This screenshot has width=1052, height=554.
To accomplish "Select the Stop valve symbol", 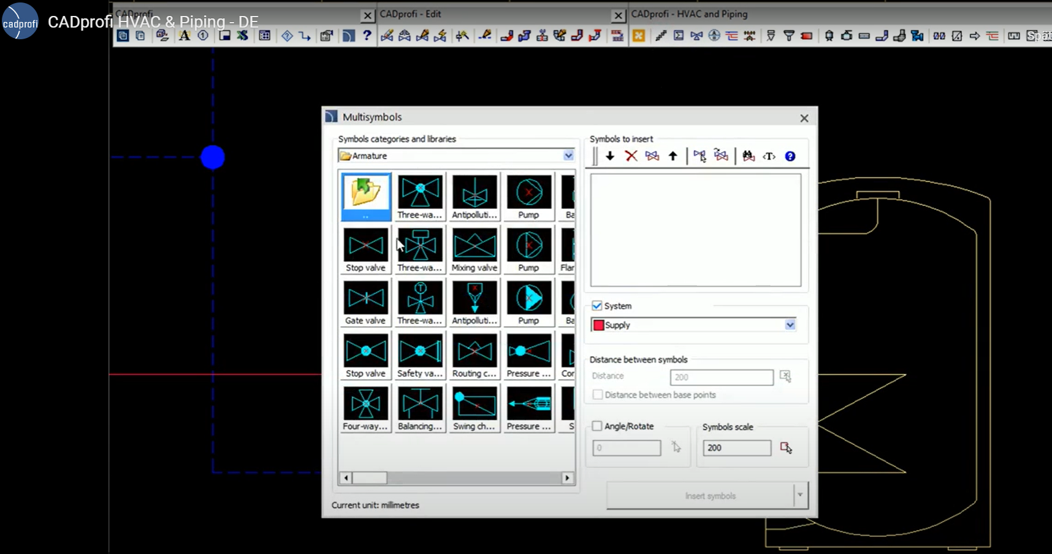I will point(365,246).
